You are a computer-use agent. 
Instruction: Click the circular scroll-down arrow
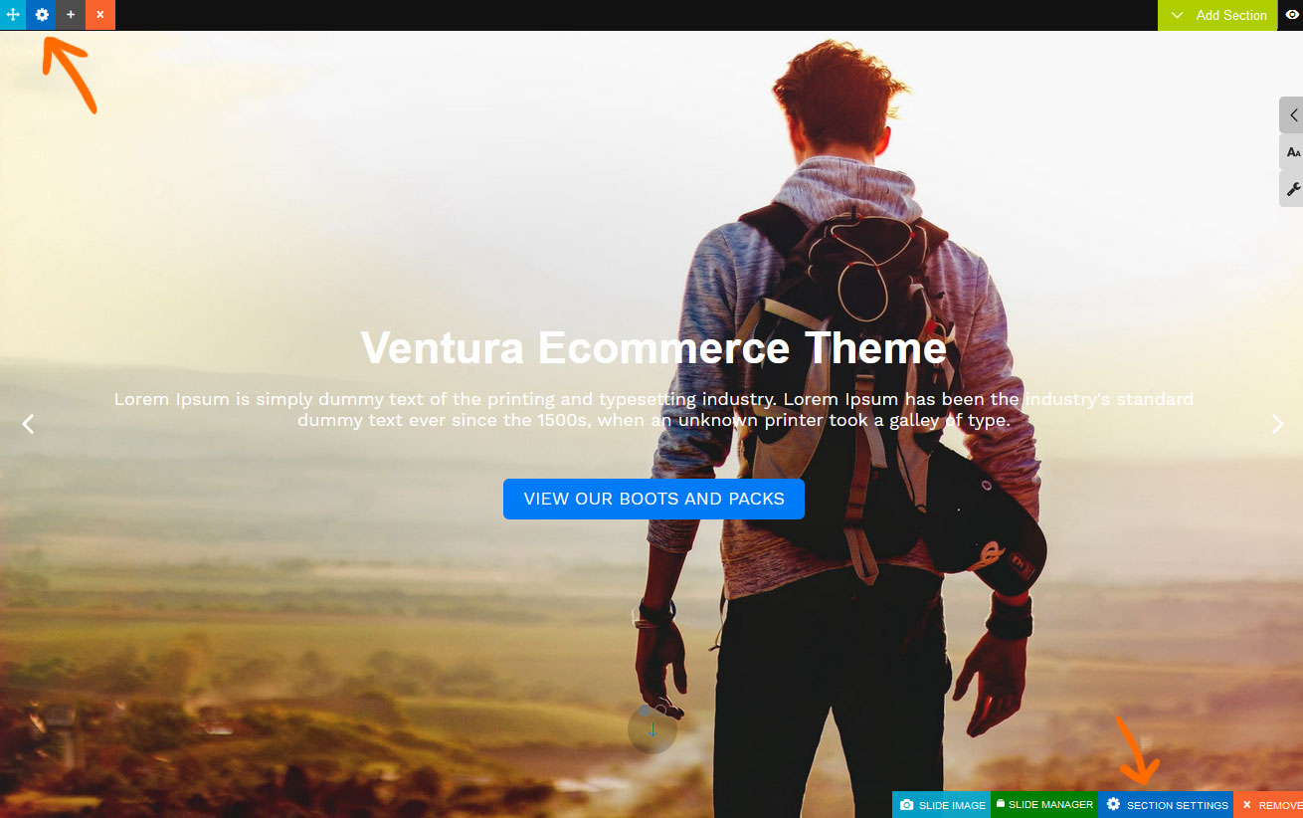(x=652, y=729)
